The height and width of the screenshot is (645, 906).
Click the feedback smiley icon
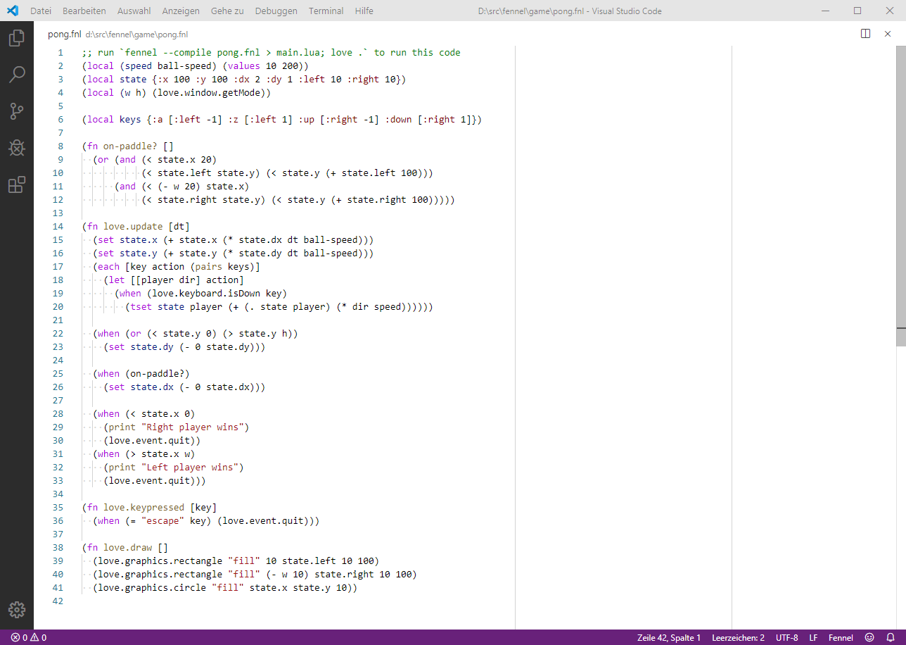tap(869, 637)
